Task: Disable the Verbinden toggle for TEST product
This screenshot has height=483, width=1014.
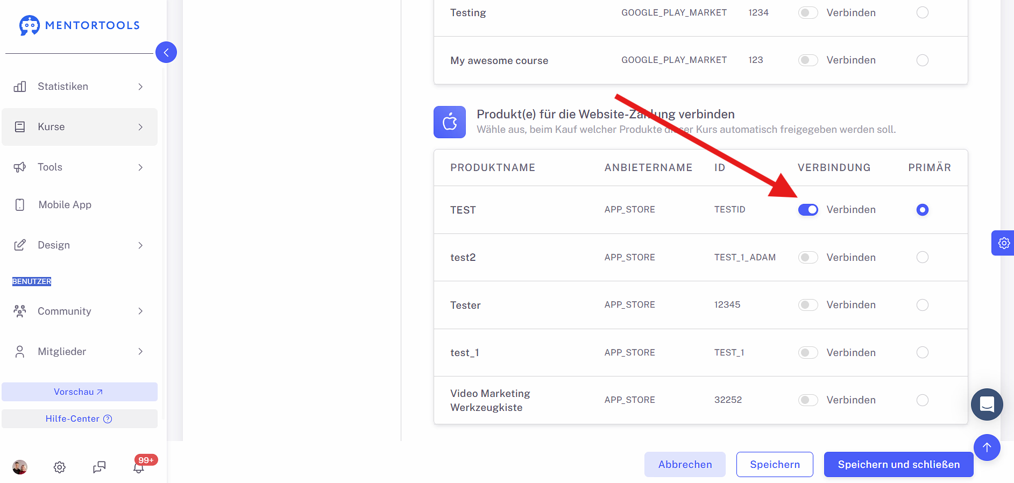Action: click(808, 210)
